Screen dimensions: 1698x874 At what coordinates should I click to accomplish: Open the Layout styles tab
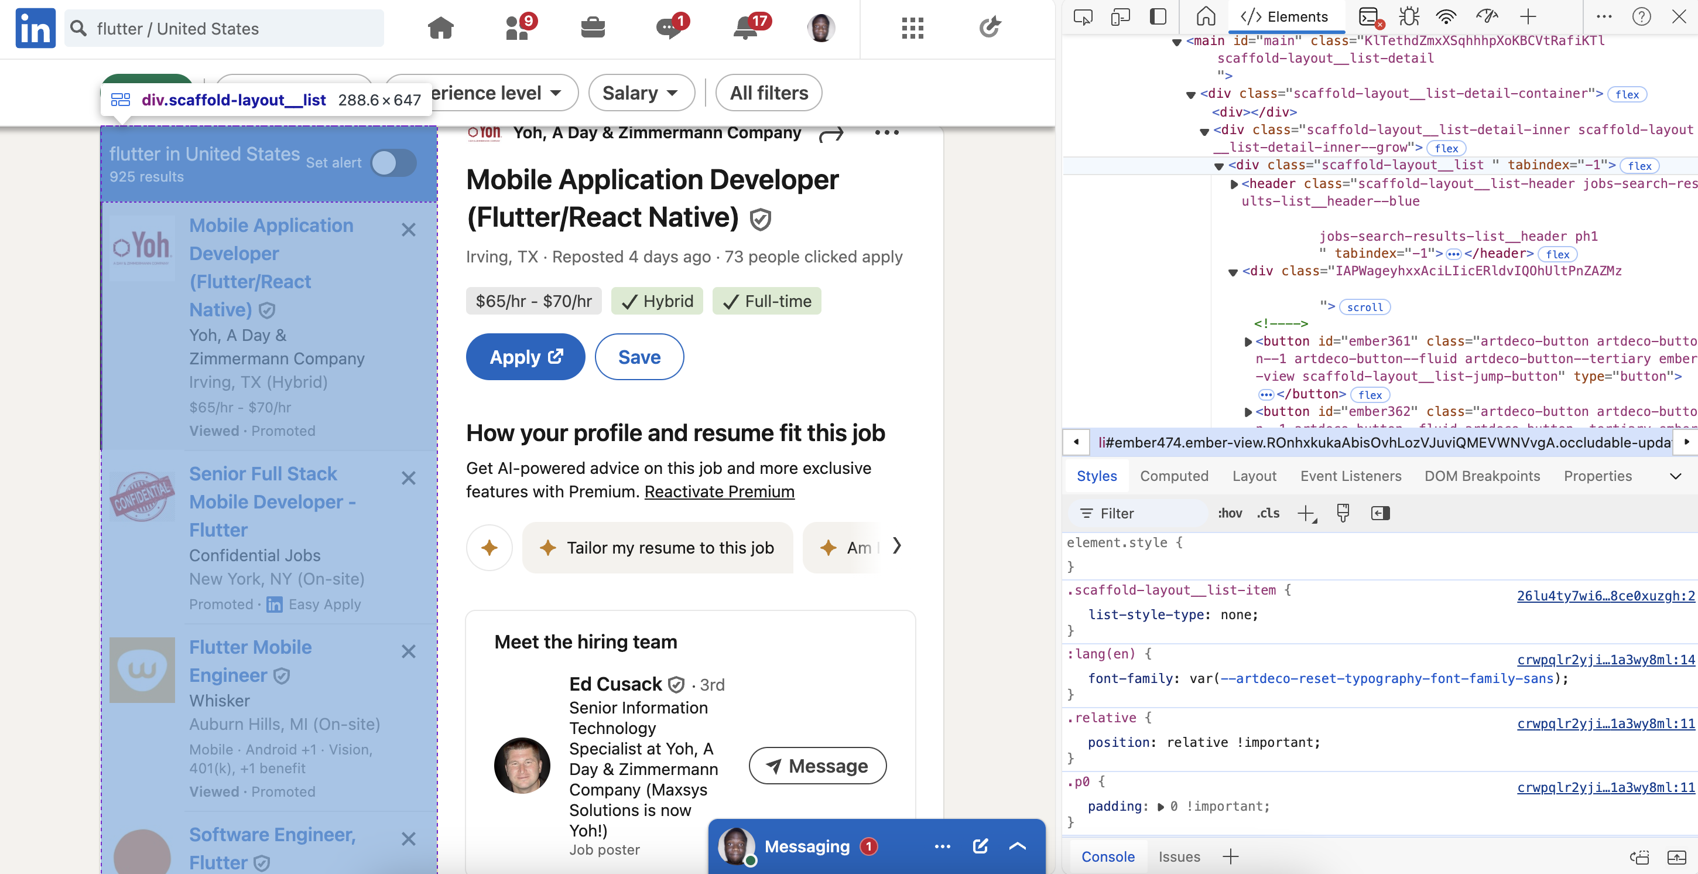(1254, 476)
